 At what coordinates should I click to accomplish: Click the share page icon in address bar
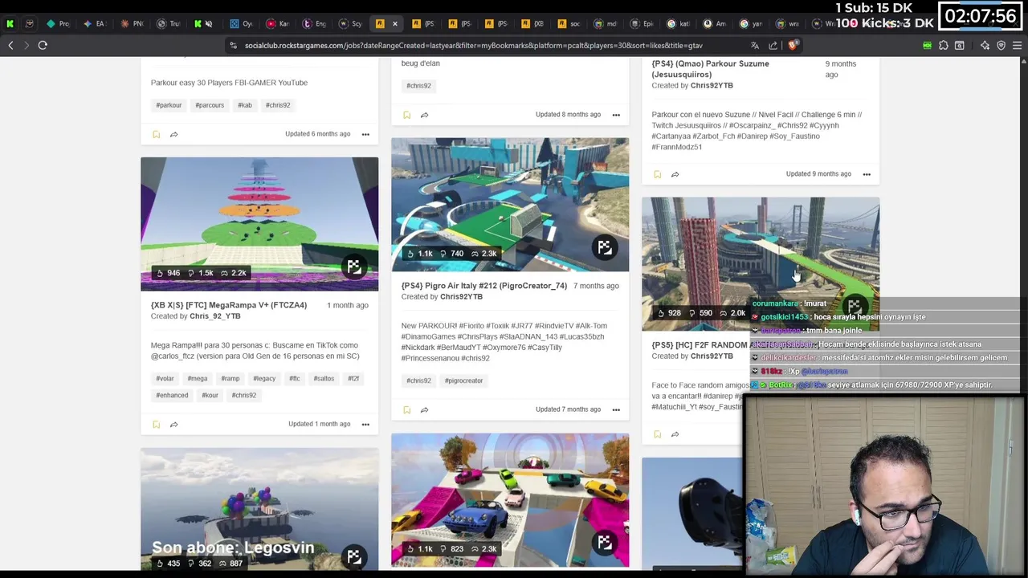point(773,46)
